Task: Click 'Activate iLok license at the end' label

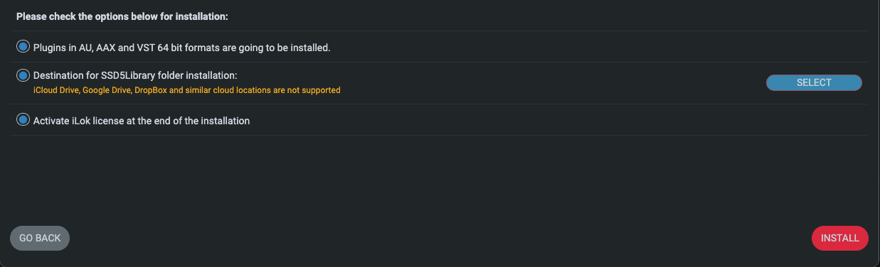Action: (142, 121)
